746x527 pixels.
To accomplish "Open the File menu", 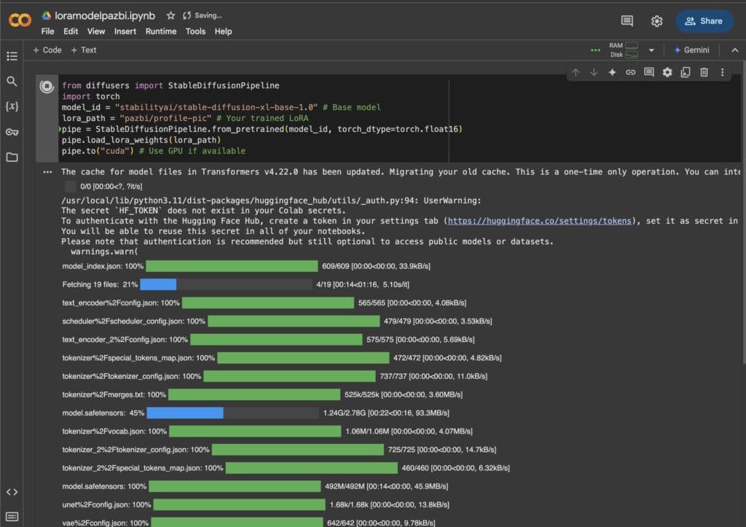I will [47, 31].
